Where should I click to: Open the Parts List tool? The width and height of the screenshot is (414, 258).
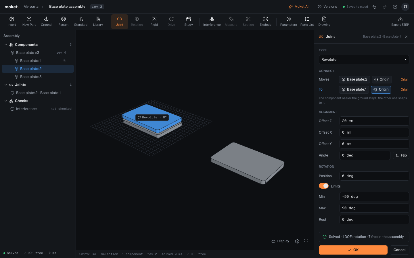(307, 21)
